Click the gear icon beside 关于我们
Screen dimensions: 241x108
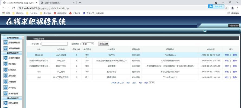pos(5,88)
